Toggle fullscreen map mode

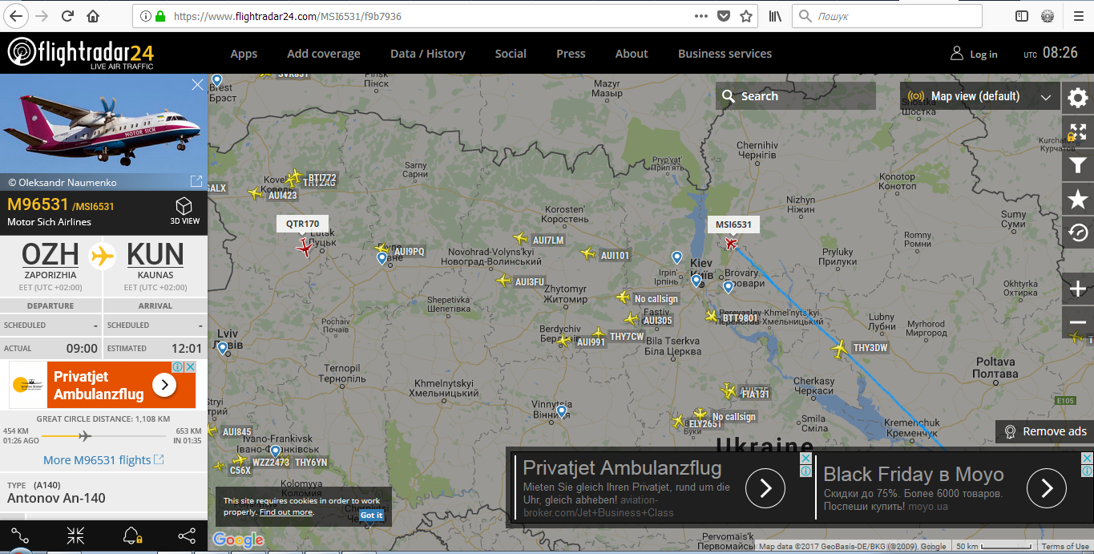pyautogui.click(x=1078, y=131)
